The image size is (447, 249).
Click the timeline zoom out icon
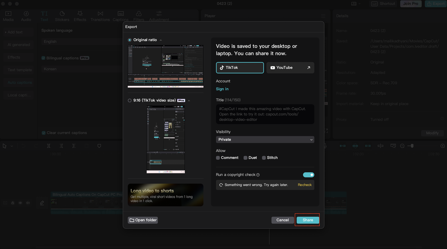click(x=402, y=146)
